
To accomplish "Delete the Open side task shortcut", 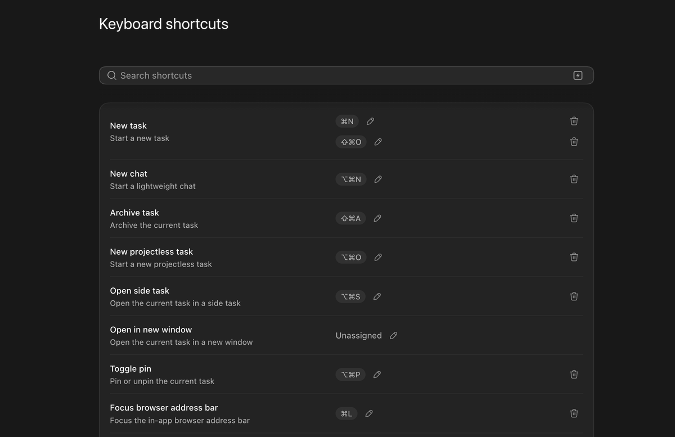I will [574, 296].
